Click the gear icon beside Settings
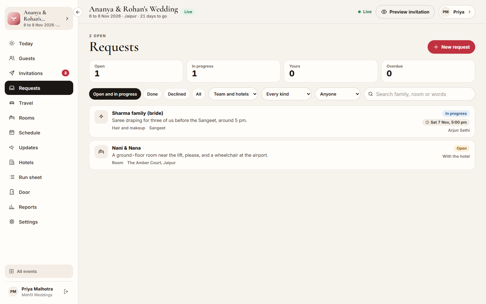The width and height of the screenshot is (486, 304). 12,222
